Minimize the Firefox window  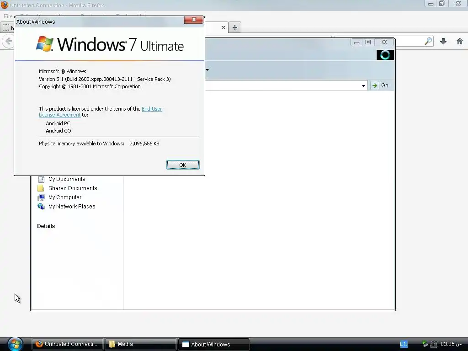point(431,4)
